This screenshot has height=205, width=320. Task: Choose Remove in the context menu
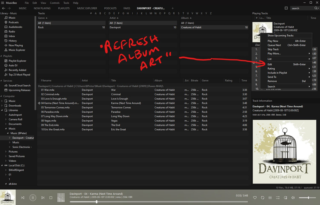tap(286, 81)
